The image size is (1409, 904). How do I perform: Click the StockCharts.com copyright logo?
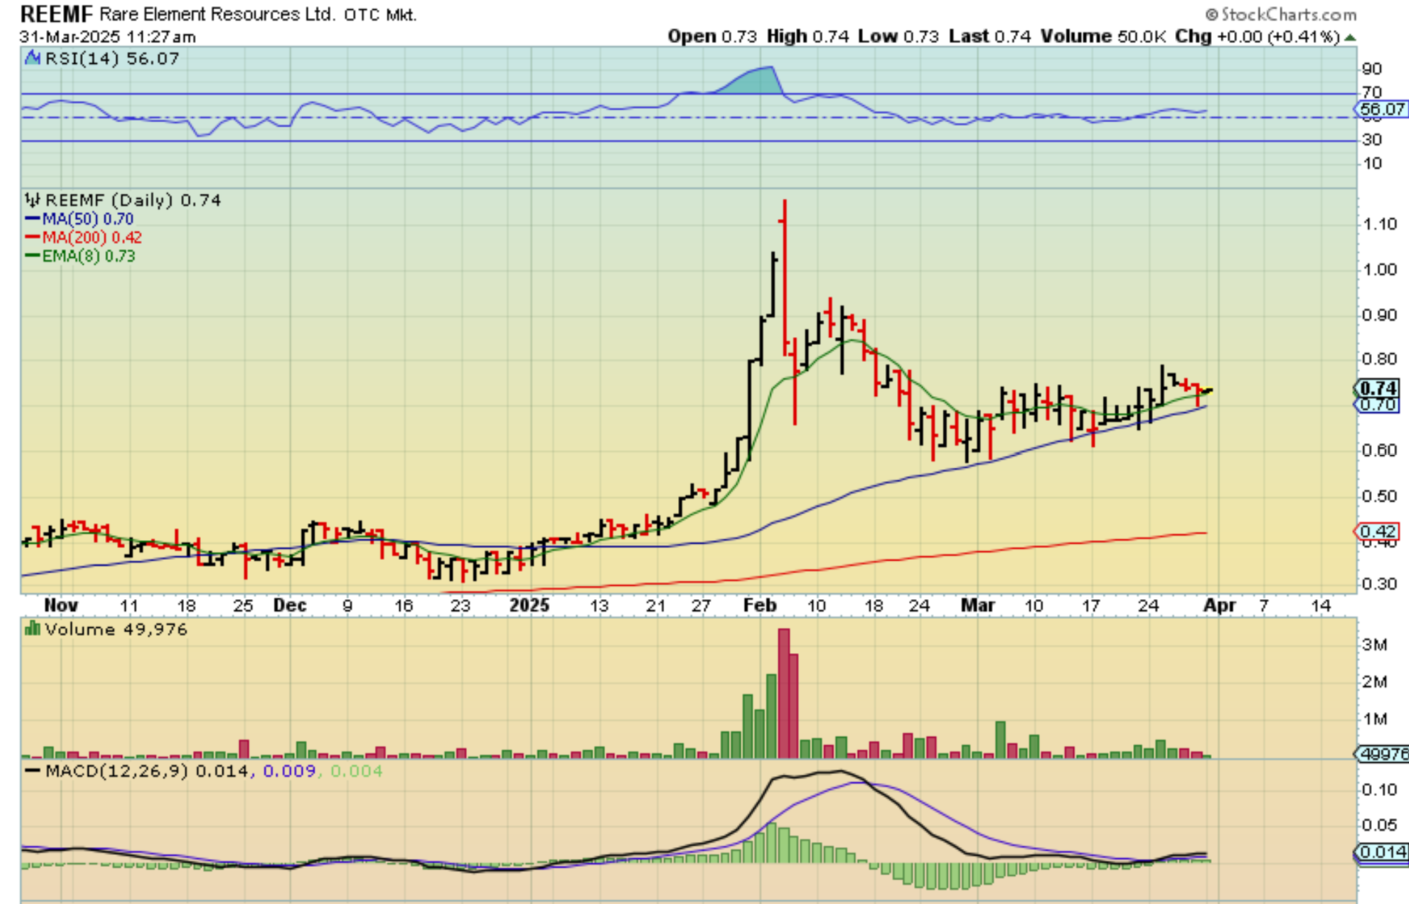1281,14
